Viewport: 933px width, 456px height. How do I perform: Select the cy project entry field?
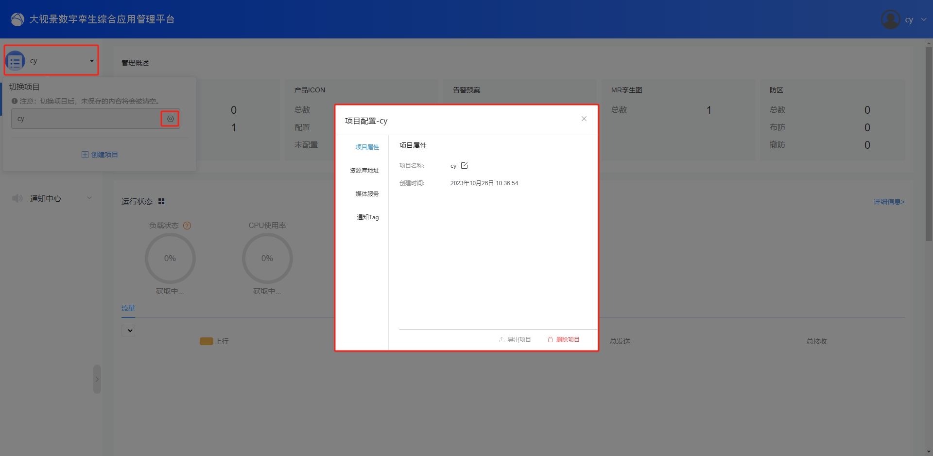[x=96, y=119]
